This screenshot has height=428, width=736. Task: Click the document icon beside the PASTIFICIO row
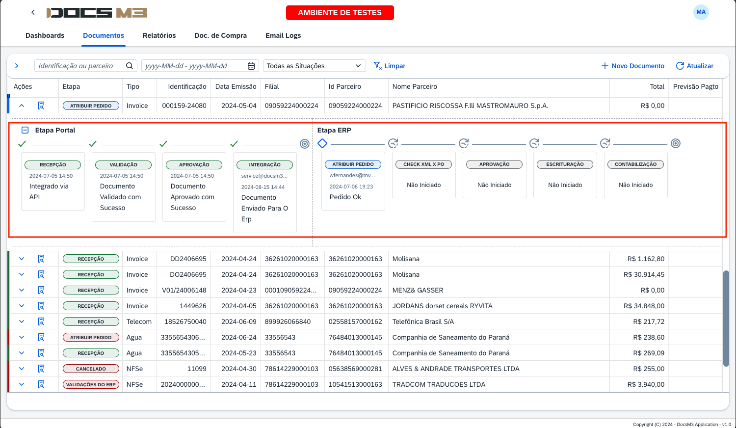pyautogui.click(x=41, y=105)
